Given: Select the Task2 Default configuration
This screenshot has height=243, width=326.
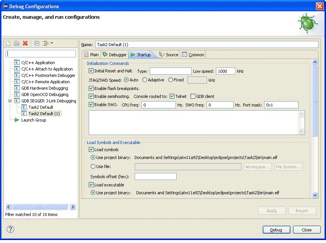Looking at the screenshot, I should (x=41, y=107).
